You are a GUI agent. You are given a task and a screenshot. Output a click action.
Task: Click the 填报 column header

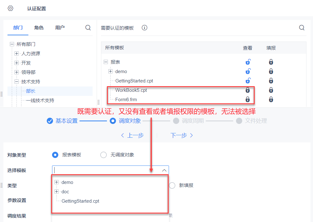(271, 48)
